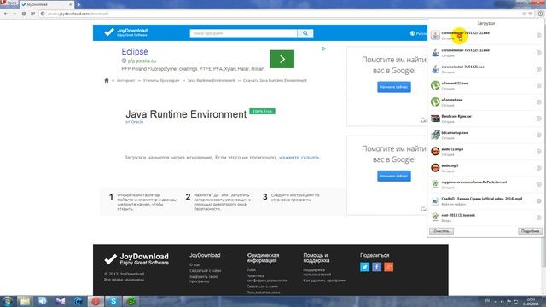This screenshot has height=307, width=546.
Task: Open Как удалить программу footer link
Action: pyautogui.click(x=325, y=281)
